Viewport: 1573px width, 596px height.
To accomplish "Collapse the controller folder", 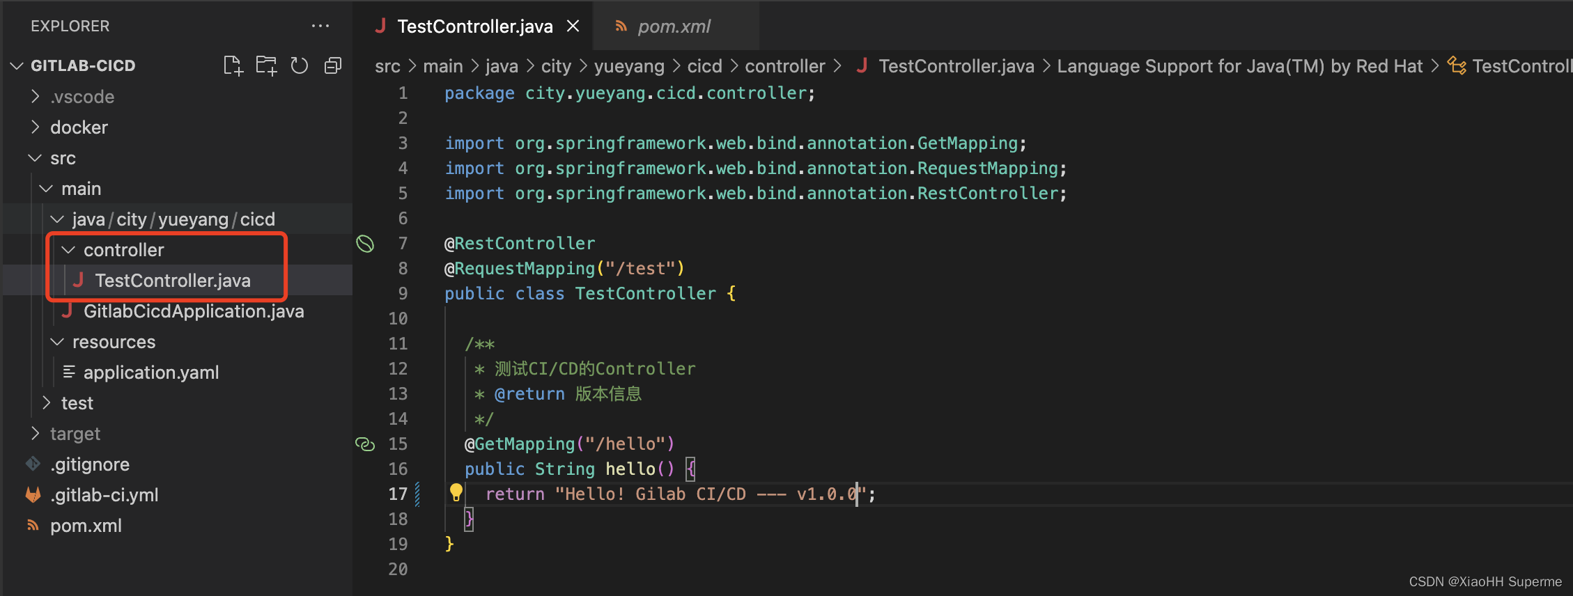I will (x=68, y=250).
